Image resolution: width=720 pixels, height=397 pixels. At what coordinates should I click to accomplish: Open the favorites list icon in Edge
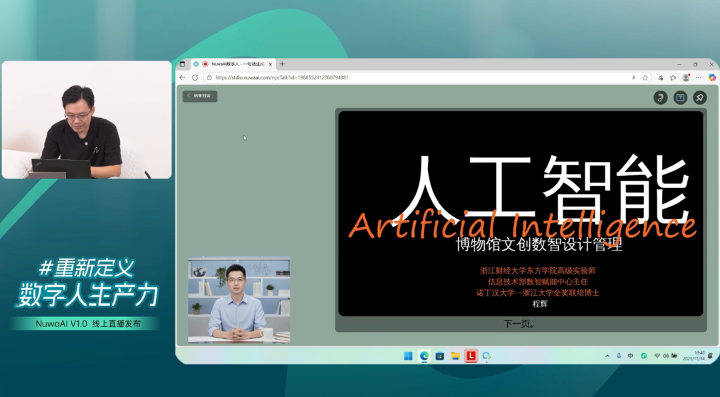click(674, 78)
